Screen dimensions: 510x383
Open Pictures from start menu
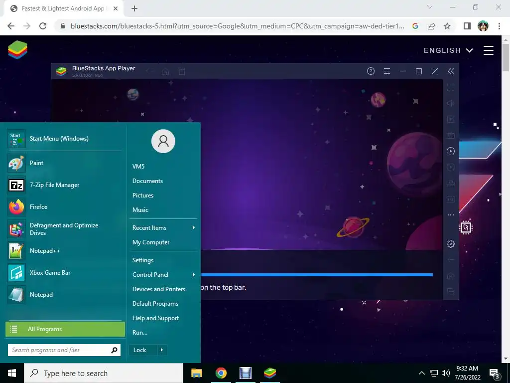pyautogui.click(x=143, y=195)
